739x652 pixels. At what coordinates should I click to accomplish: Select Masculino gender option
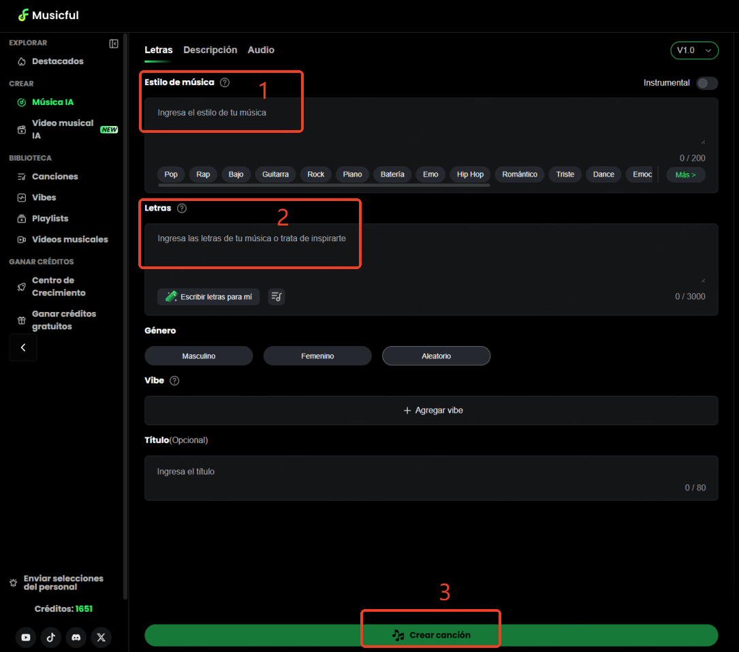click(199, 356)
